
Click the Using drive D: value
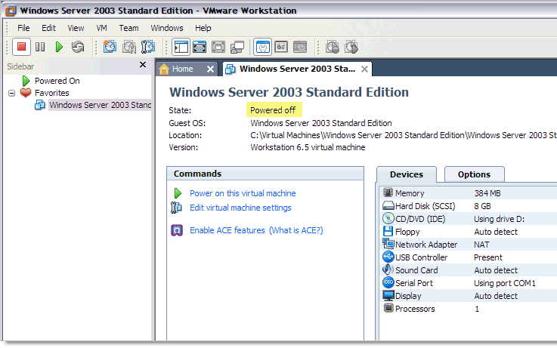pyautogui.click(x=499, y=219)
